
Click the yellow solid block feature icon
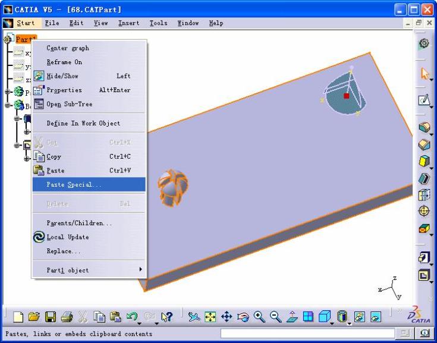point(424,161)
